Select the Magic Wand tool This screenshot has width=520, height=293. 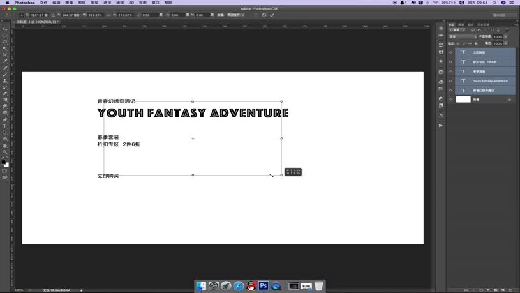[4, 49]
